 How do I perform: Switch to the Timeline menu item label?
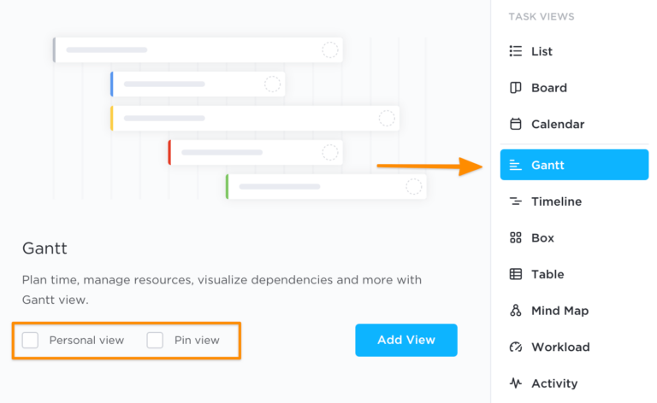coord(556,201)
